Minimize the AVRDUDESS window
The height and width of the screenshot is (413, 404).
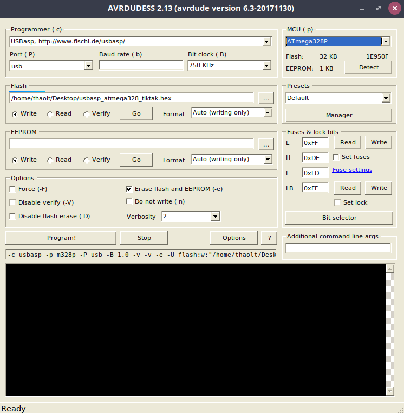(x=362, y=9)
